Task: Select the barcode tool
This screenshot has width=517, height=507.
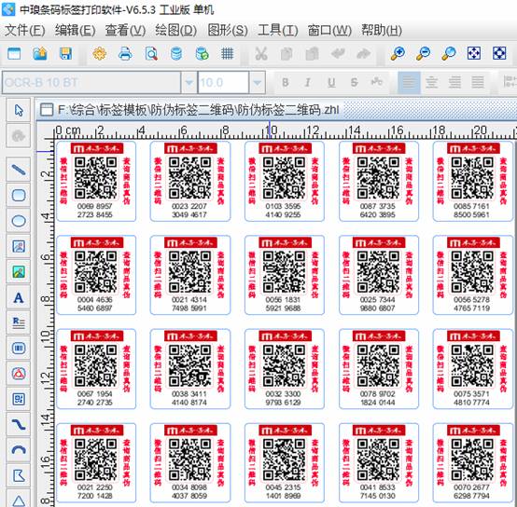Action: click(x=19, y=348)
